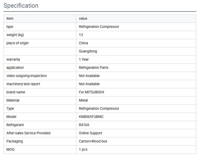Image resolution: width=198 pixels, height=155 pixels.
Task: Select the 'place of origin' label
Action: pos(17,43)
